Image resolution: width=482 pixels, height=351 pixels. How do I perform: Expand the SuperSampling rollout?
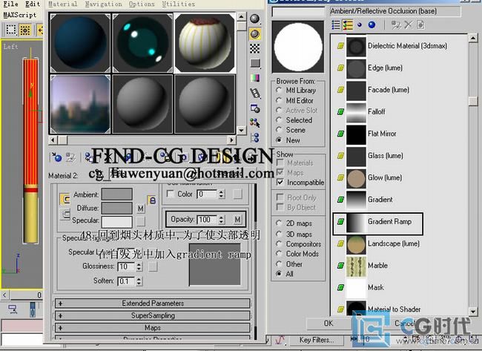[x=153, y=315]
